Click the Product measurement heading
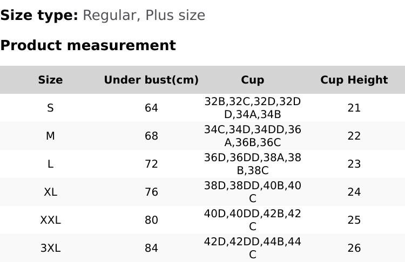 88,45
